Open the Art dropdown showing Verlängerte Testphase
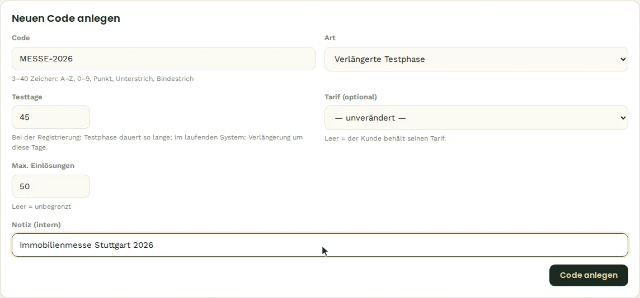The width and height of the screenshot is (640, 298). point(476,59)
